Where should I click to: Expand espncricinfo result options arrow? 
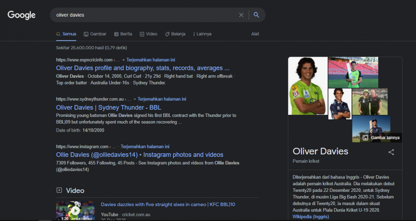(124, 60)
